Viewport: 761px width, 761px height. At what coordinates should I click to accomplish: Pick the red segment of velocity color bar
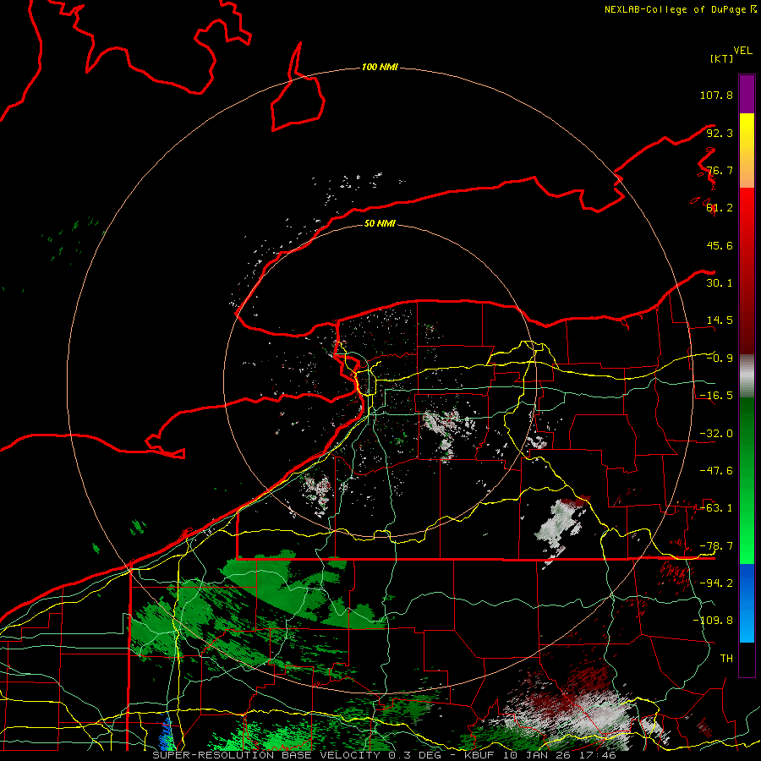(x=747, y=271)
